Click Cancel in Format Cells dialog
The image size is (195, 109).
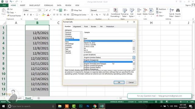click(131, 82)
